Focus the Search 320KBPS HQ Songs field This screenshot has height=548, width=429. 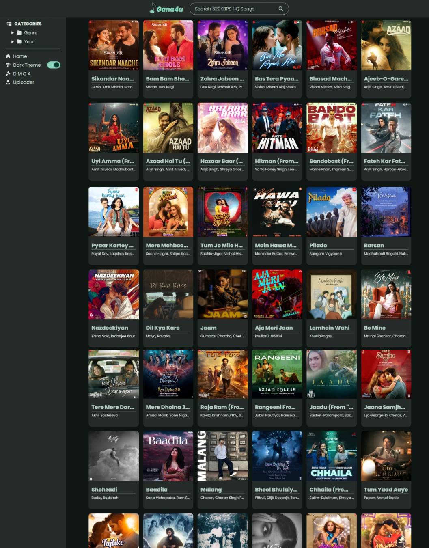pos(233,9)
